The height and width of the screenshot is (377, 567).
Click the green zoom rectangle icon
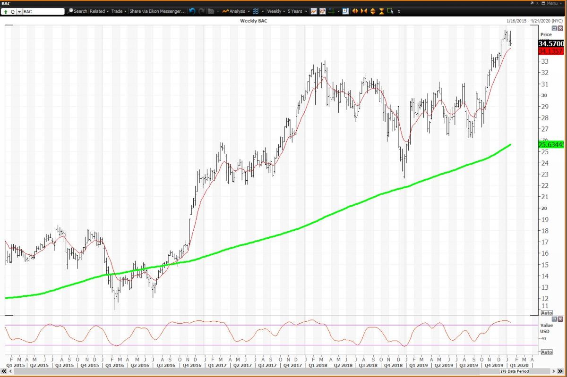391,11
